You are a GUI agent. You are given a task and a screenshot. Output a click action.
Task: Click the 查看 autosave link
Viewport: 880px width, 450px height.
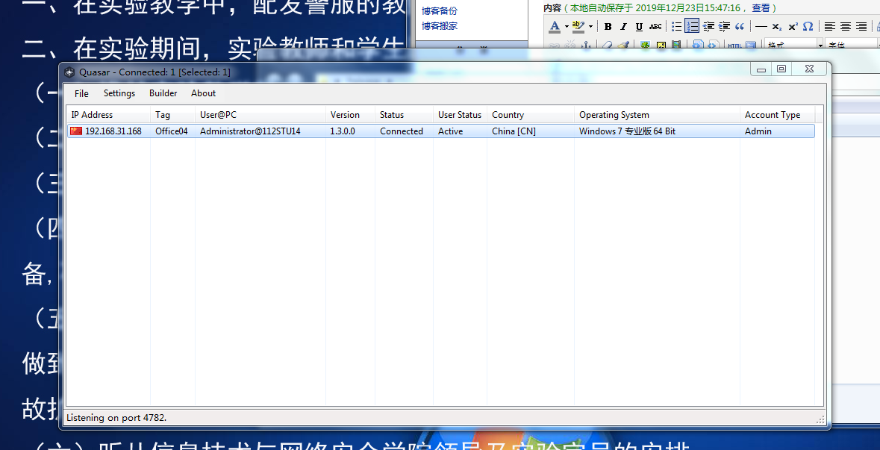tap(761, 8)
